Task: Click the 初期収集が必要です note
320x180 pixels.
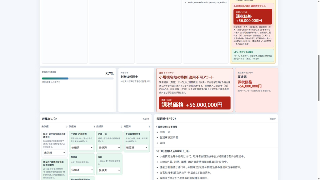Action: [x=51, y=82]
